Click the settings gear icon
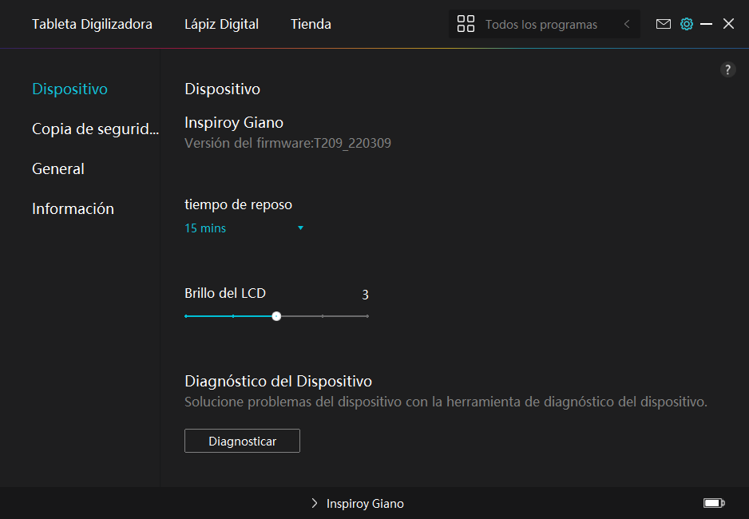The width and height of the screenshot is (749, 519). (686, 24)
